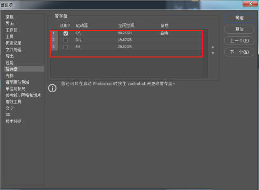The image size is (259, 190).
Task: Select 3D in the preferences sidebar
Action: pos(8,115)
